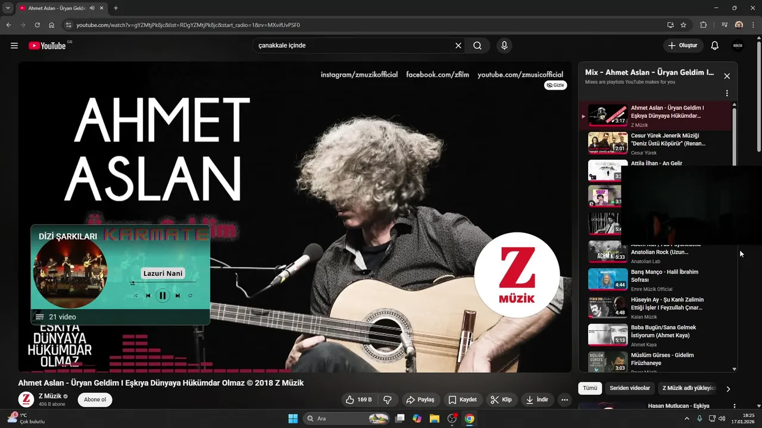Image resolution: width=762 pixels, height=428 pixels.
Task: Click the card's track progress bar
Action: point(163,282)
